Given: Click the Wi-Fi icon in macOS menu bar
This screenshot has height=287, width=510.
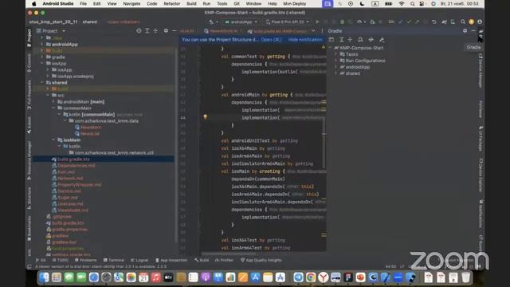Looking at the screenshot, I should 402,4.
